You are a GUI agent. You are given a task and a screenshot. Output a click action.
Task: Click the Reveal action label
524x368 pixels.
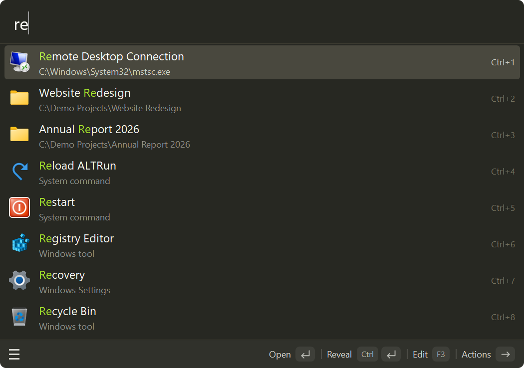tap(339, 355)
